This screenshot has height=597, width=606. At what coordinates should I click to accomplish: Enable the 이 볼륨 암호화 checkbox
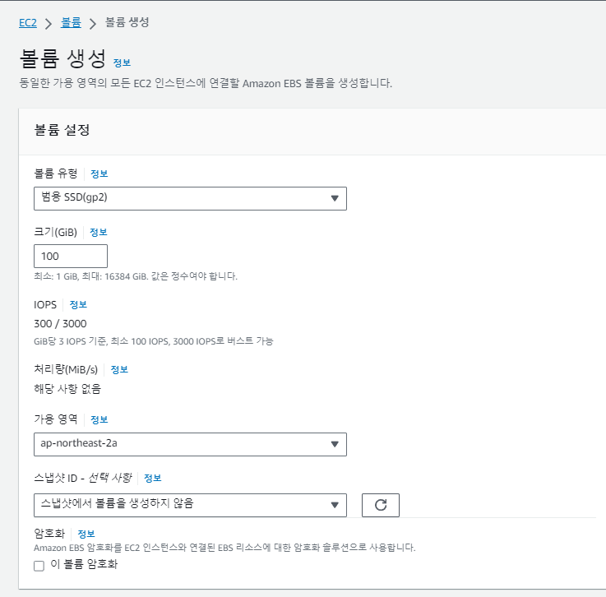39,566
